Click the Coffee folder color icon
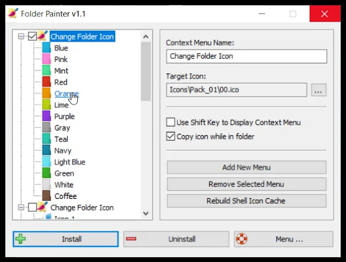The image size is (346, 262). click(46, 196)
